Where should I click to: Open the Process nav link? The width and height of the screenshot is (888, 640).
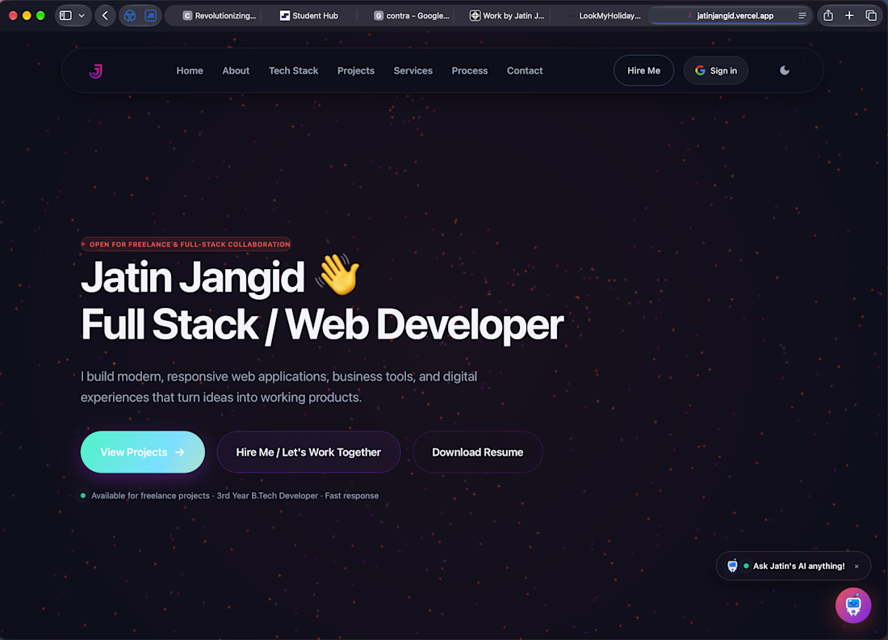click(x=470, y=71)
